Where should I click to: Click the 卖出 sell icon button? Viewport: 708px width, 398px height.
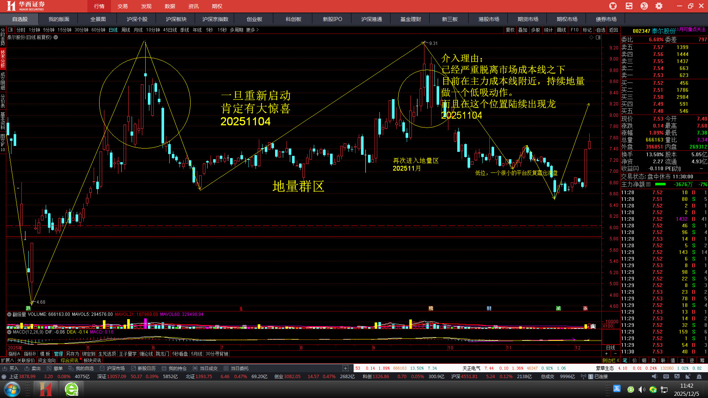[x=32, y=368]
